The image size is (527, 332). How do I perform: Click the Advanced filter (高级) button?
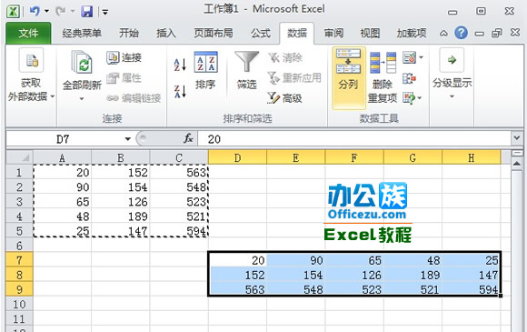284,98
